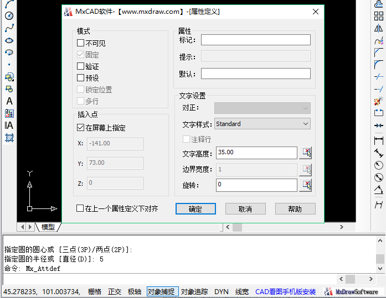Click command history scroll up arrow

tap(380, 241)
